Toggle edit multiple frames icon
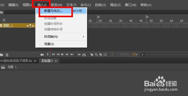 tap(101, 54)
